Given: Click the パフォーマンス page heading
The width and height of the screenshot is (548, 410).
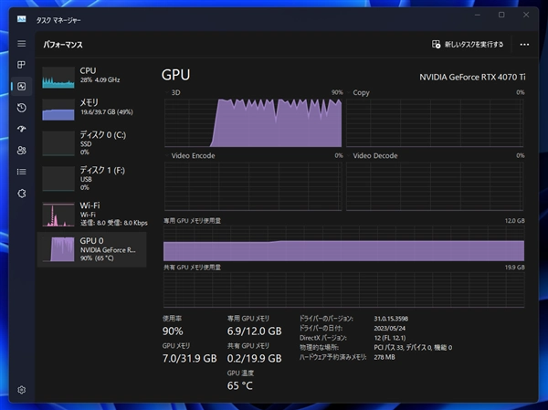Looking at the screenshot, I should pos(63,45).
